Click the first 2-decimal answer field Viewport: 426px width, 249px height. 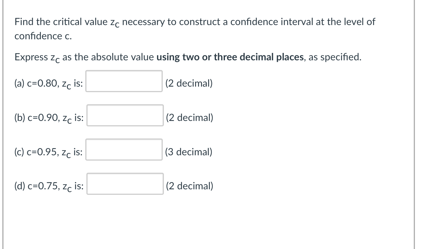pos(124,82)
